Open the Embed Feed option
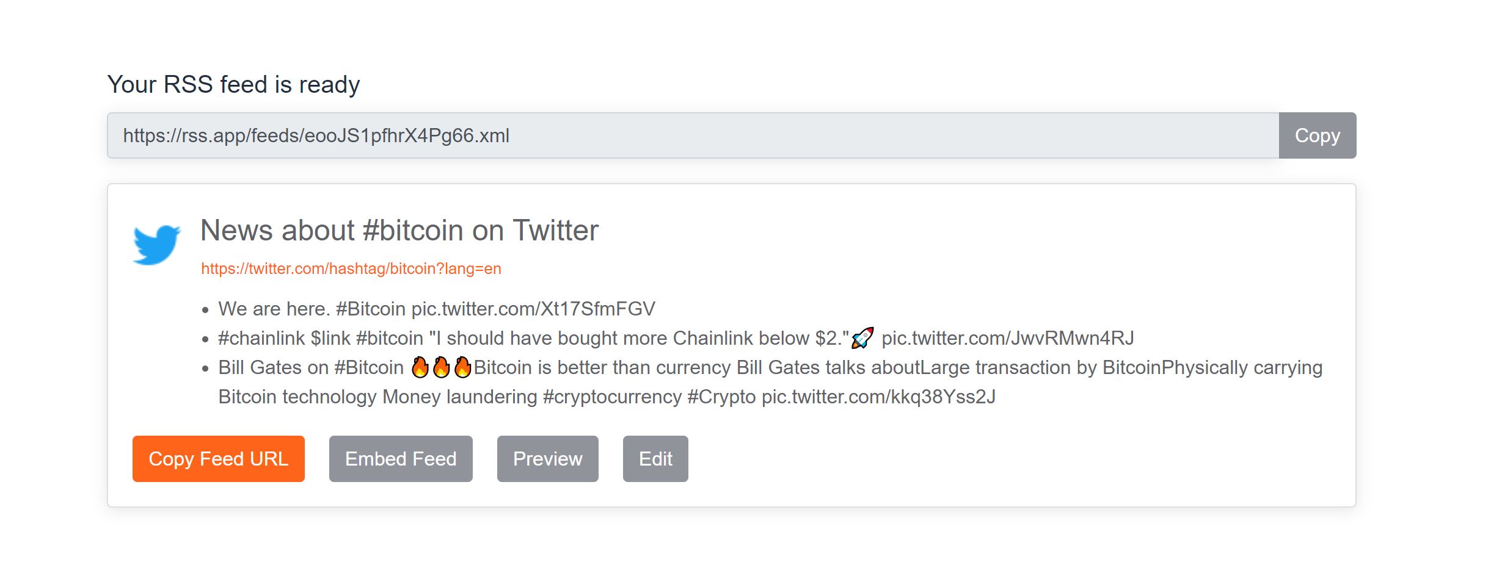 click(x=401, y=459)
